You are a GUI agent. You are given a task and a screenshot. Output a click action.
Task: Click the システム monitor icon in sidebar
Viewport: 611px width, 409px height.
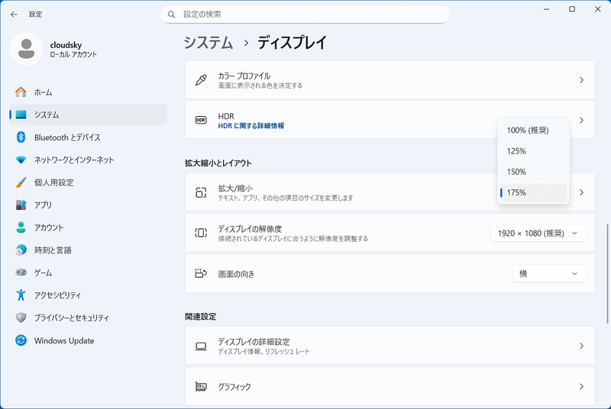tap(21, 114)
